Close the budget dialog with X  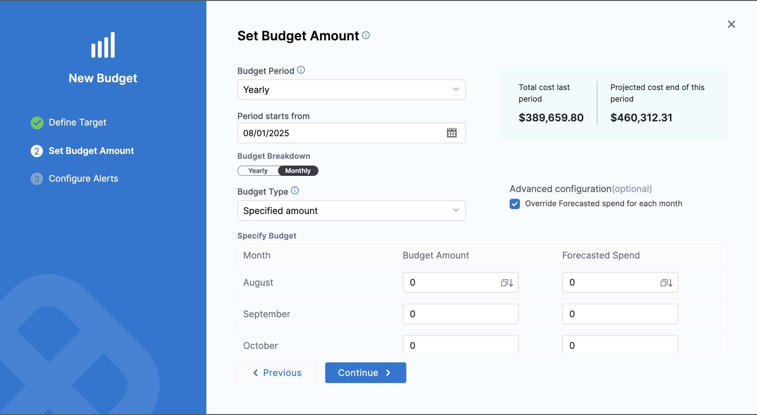tap(731, 24)
